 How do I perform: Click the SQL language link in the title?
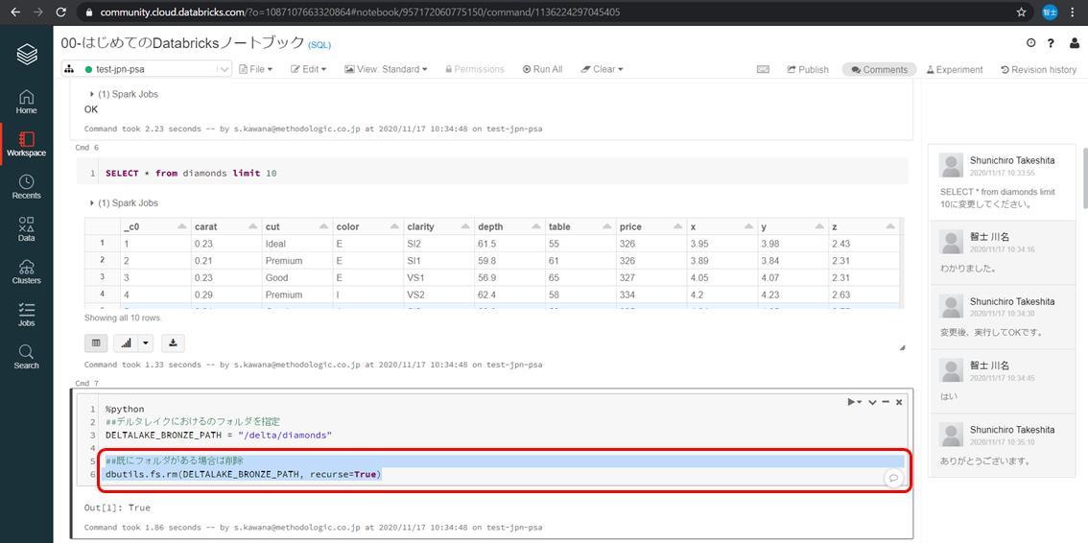319,44
